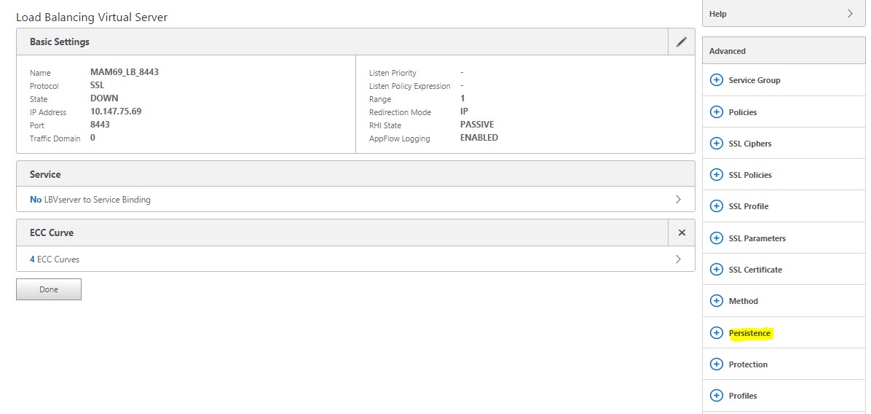Add SSL Ciphers using plus icon

[x=716, y=144]
